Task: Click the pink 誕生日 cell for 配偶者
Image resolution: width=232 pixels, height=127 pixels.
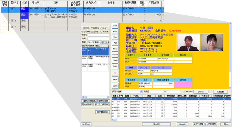Action: pyautogui.click(x=183, y=84)
